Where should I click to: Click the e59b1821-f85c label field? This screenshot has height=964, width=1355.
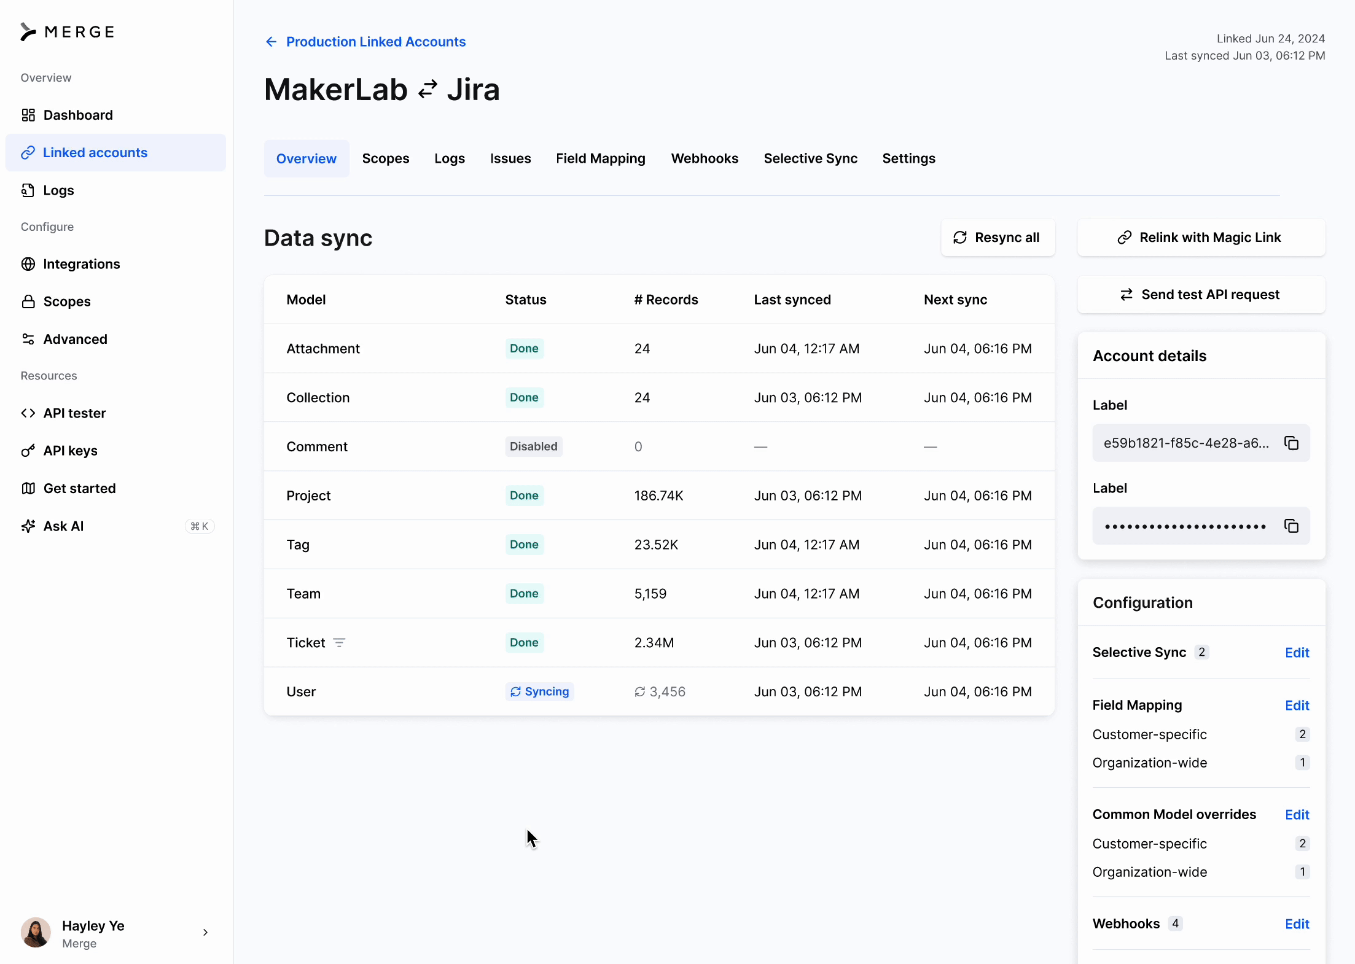(x=1201, y=443)
